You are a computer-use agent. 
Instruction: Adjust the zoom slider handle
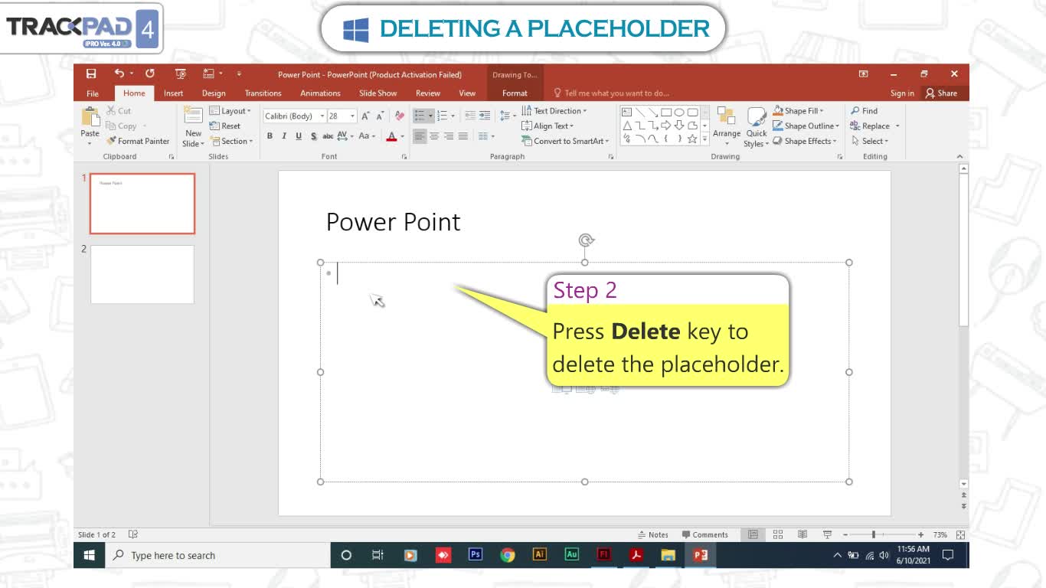tap(874, 534)
